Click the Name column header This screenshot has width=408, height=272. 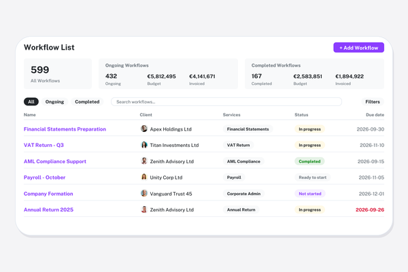point(30,115)
